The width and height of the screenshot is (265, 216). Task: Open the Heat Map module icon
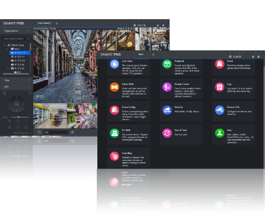coord(114,156)
